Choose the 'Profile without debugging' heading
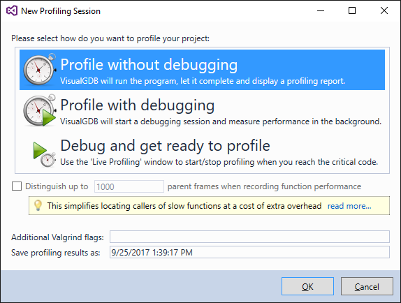The height and width of the screenshot is (303, 401). (149, 64)
